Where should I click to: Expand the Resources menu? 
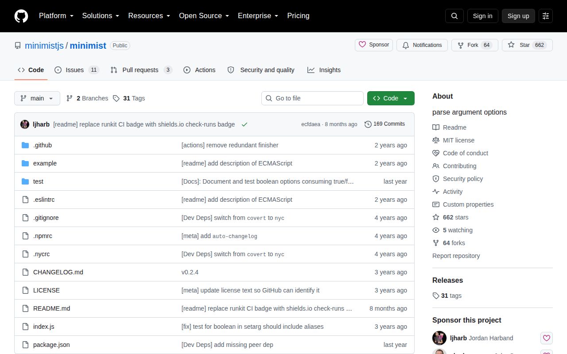point(149,16)
